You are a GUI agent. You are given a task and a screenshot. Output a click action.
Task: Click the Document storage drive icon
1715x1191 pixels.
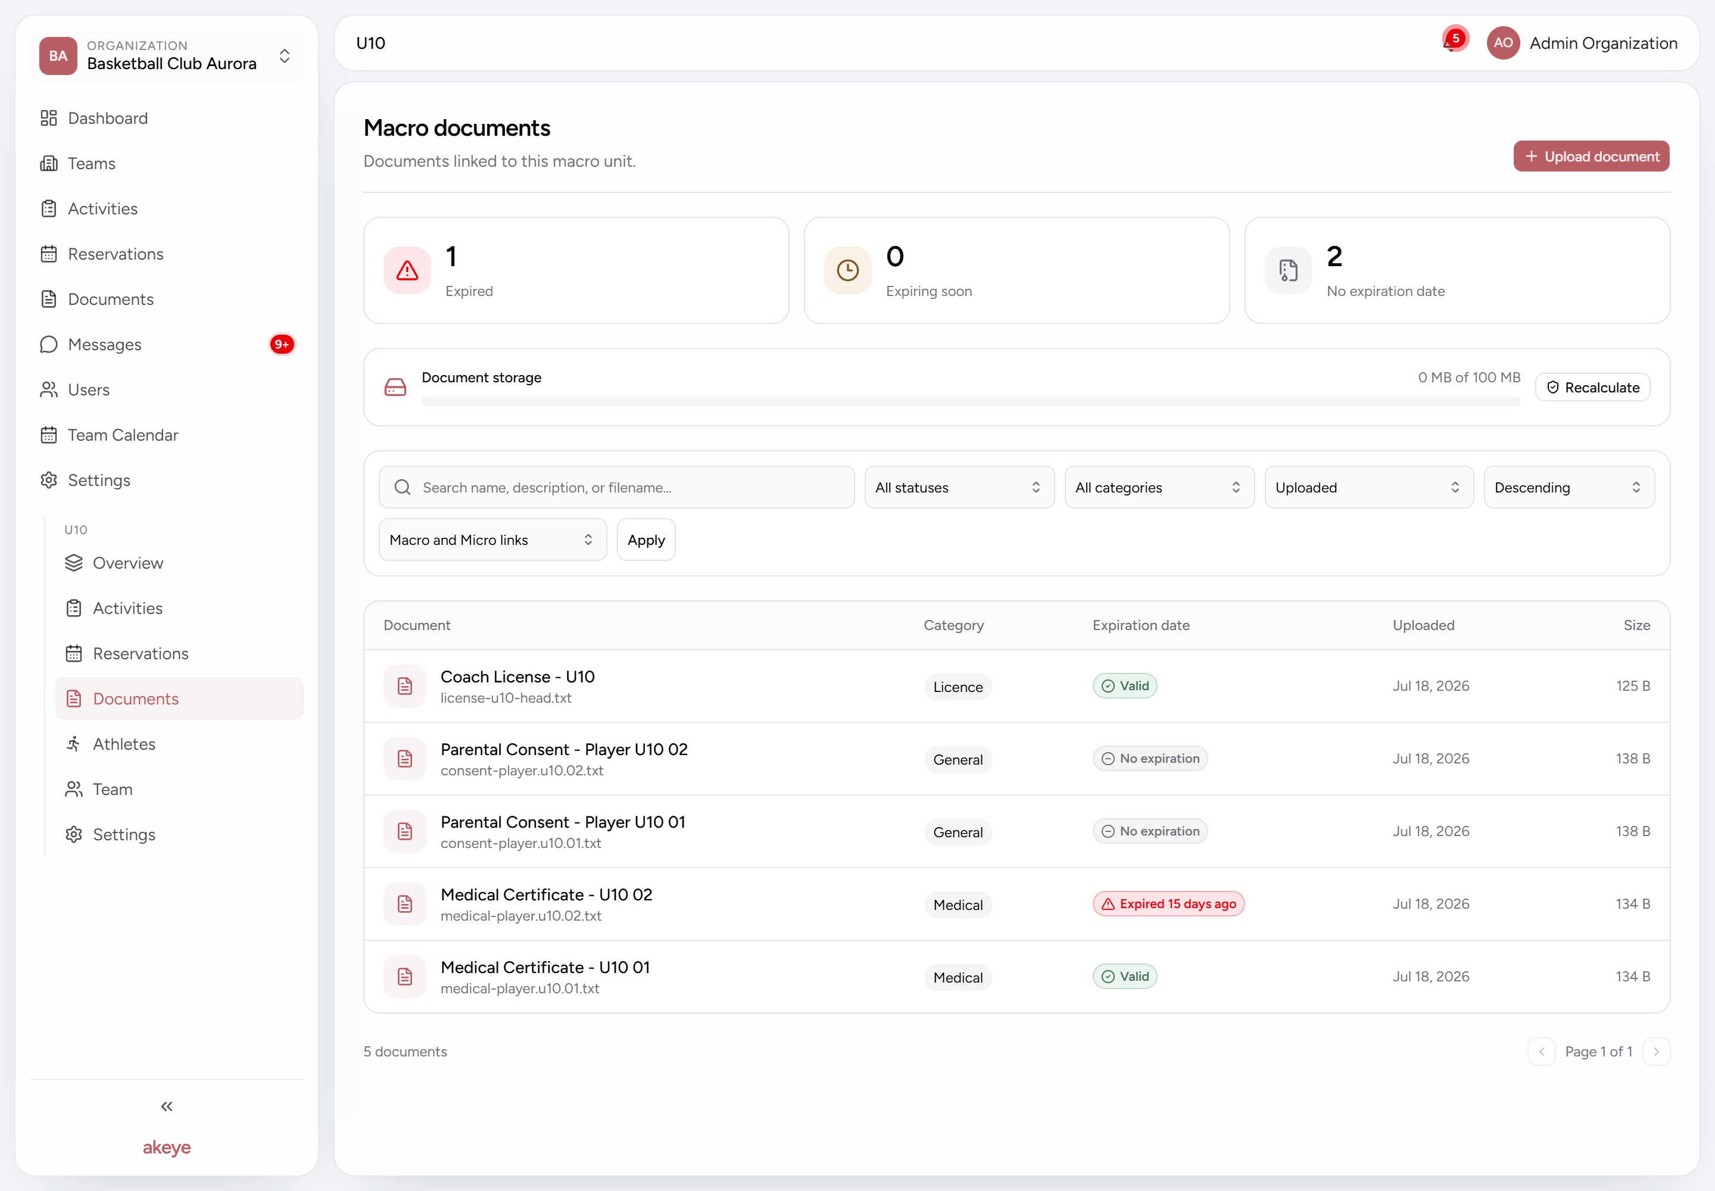[x=395, y=387]
